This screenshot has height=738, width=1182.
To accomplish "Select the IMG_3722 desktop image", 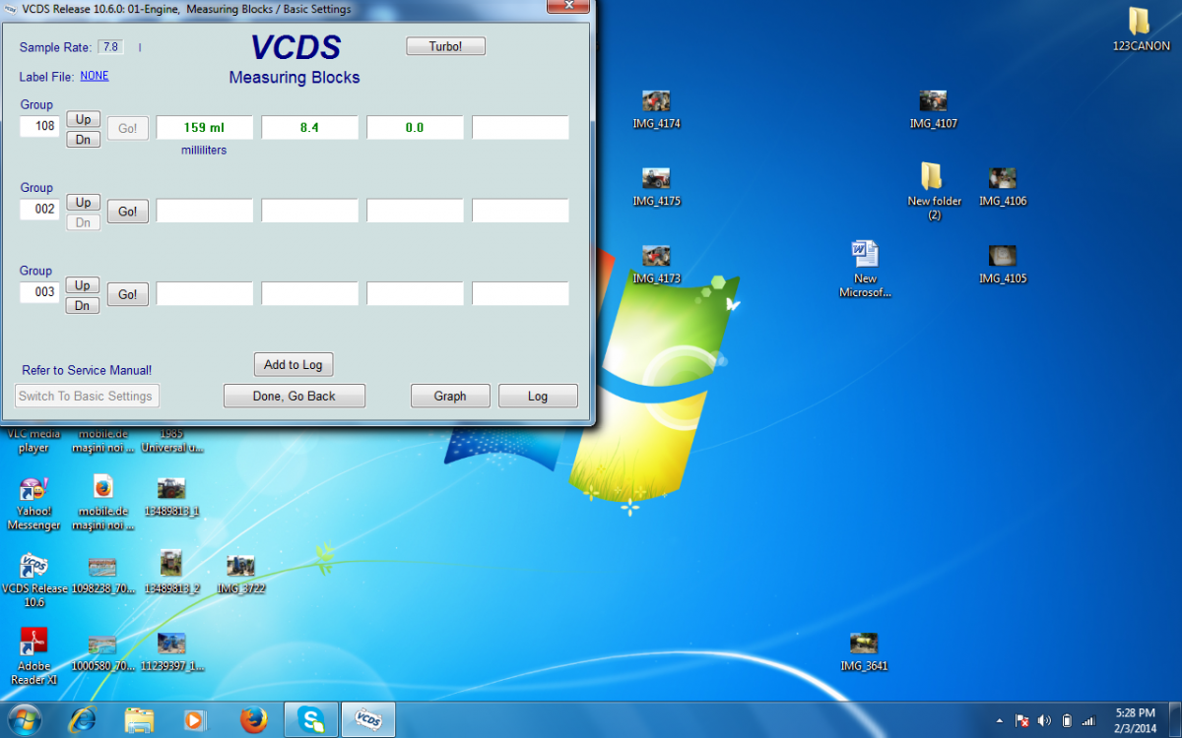I will 240,575.
